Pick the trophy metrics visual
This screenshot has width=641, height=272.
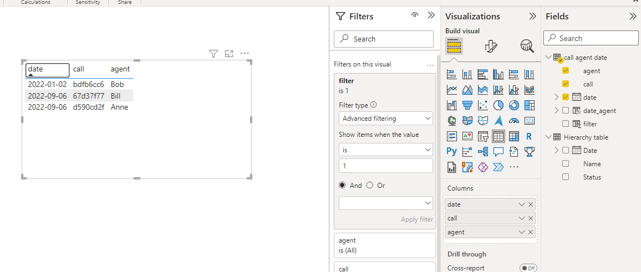tap(529, 152)
